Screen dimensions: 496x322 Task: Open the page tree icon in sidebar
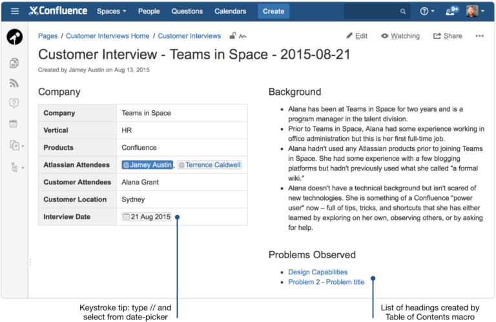click(x=15, y=167)
